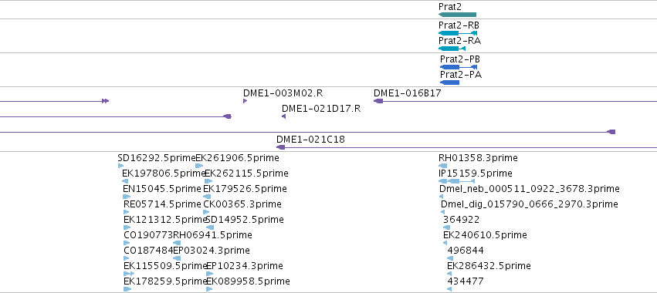Image resolution: width=657 pixels, height=293 pixels.
Task: Select the EK121312.5prime EST label
Action: [x=165, y=221]
